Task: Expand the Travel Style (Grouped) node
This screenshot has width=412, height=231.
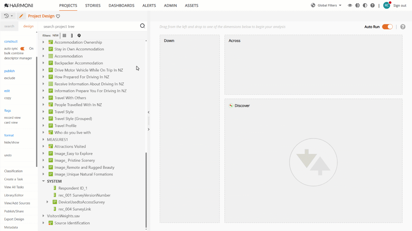Action: [x=43, y=119]
